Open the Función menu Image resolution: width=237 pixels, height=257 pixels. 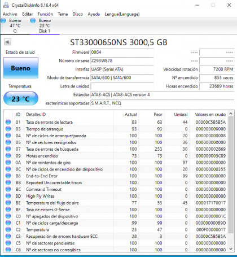[x=45, y=14]
